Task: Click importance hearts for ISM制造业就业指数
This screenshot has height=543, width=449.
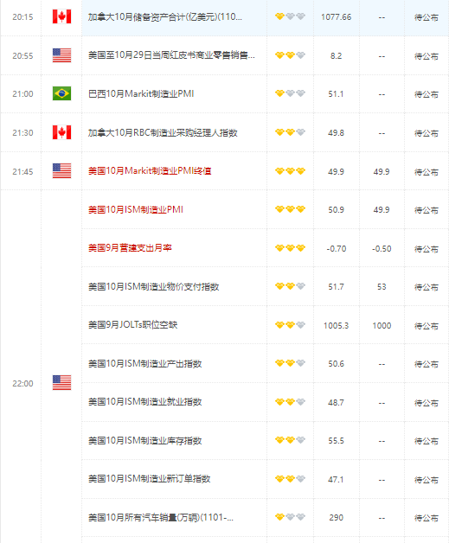Action: coord(290,401)
